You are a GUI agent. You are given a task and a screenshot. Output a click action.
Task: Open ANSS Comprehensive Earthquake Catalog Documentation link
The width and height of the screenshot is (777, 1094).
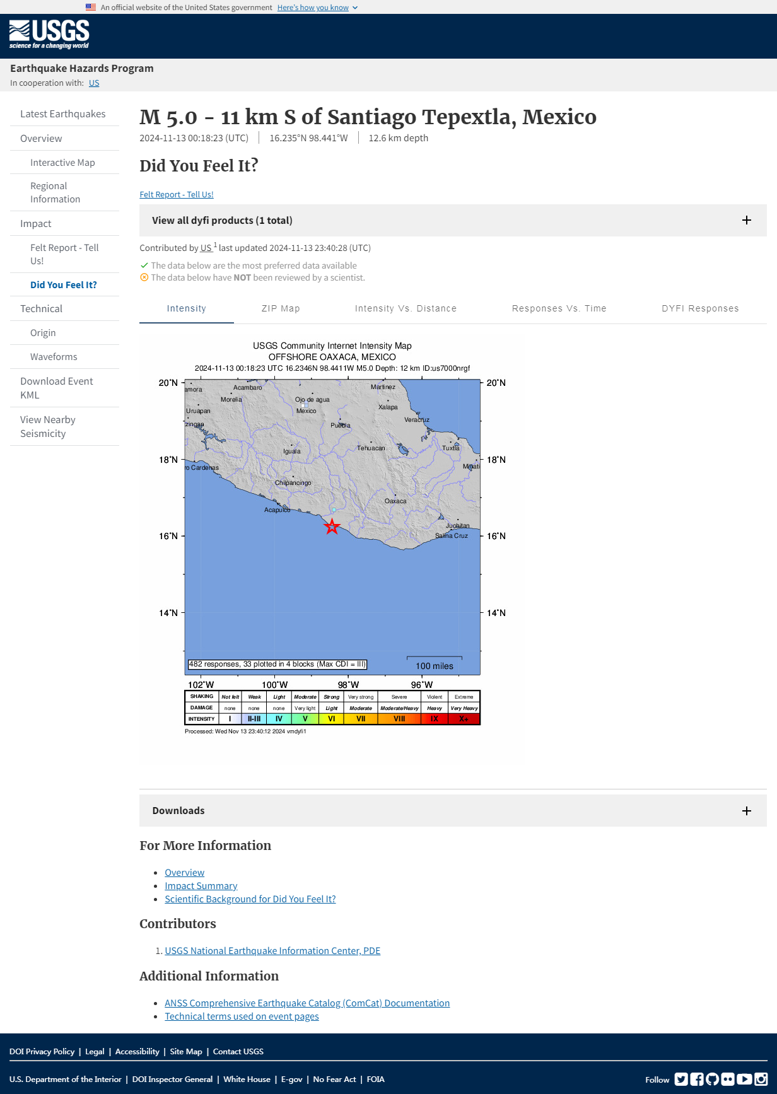(x=307, y=1003)
